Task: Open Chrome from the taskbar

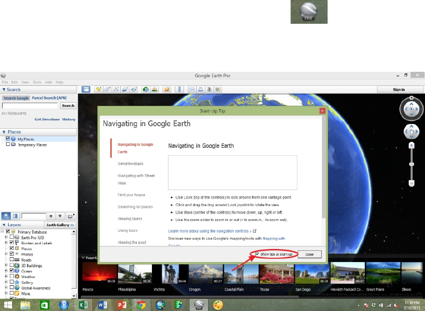Action: point(141,305)
